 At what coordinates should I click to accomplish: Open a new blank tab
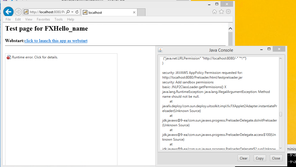(x=141, y=12)
